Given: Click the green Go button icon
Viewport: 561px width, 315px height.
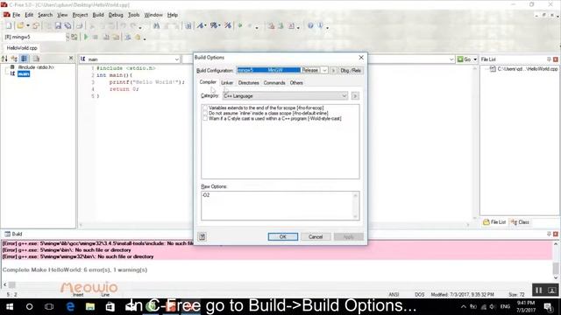Looking at the screenshot, I should [460, 59].
